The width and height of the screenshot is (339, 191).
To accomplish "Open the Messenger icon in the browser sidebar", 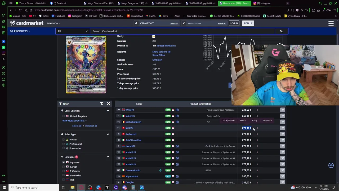I will pyautogui.click(x=3, y=42).
